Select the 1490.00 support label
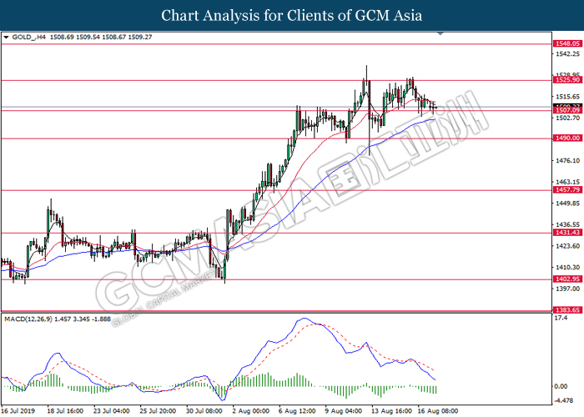This screenshot has height=417, width=584. point(567,138)
